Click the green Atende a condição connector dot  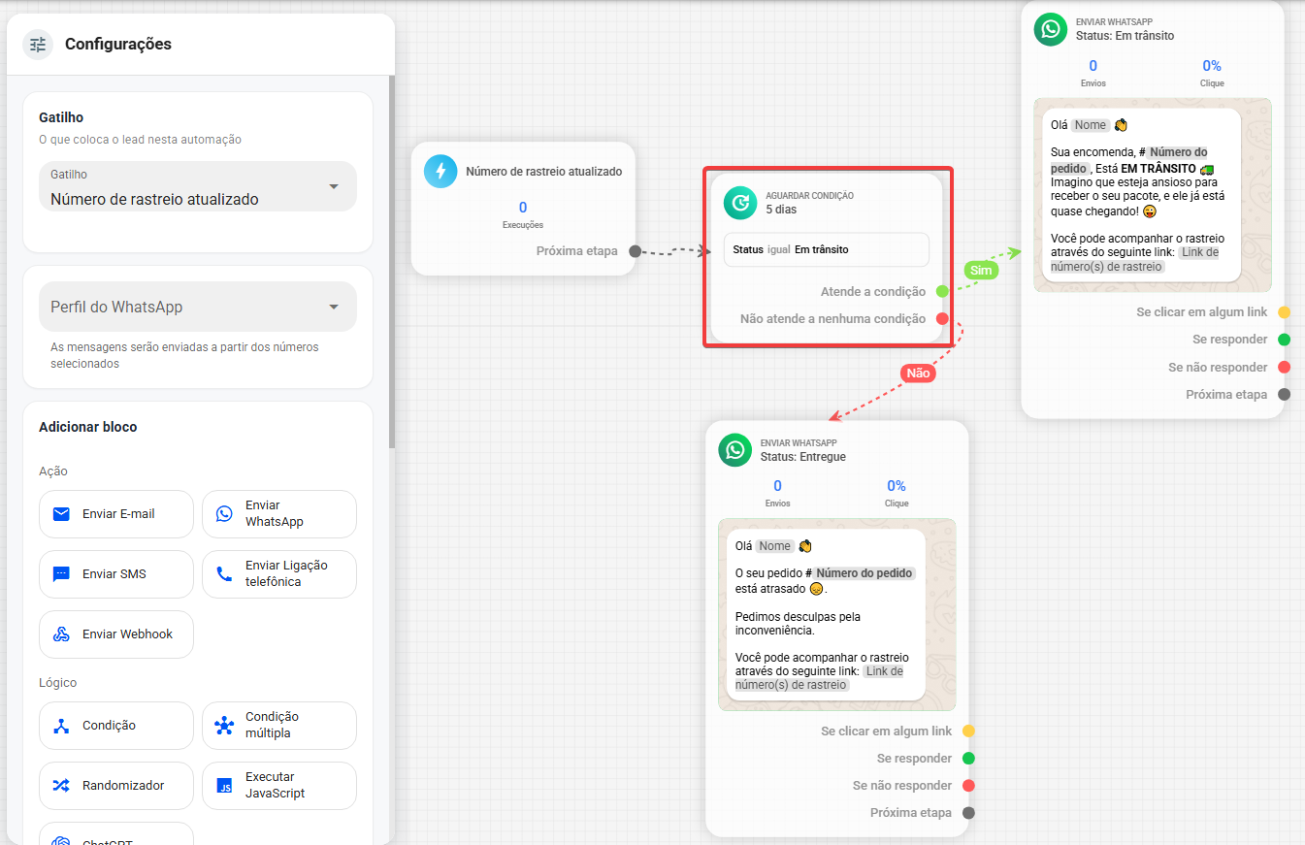pos(942,291)
